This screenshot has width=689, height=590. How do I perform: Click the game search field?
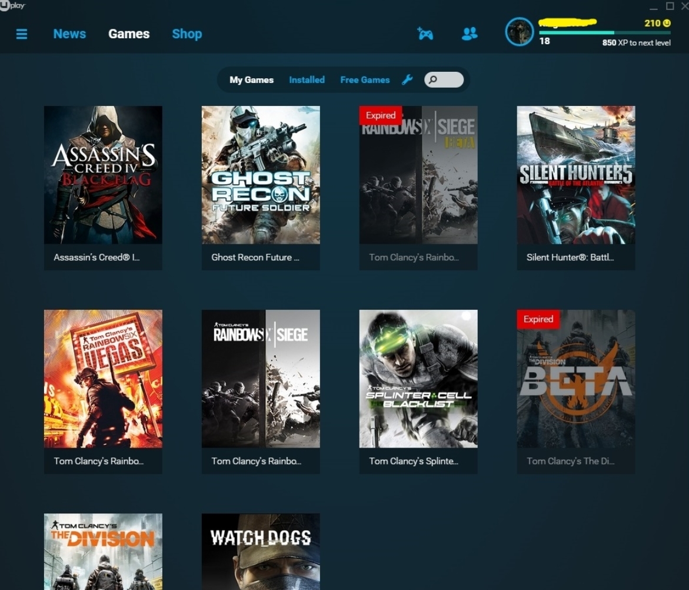444,79
